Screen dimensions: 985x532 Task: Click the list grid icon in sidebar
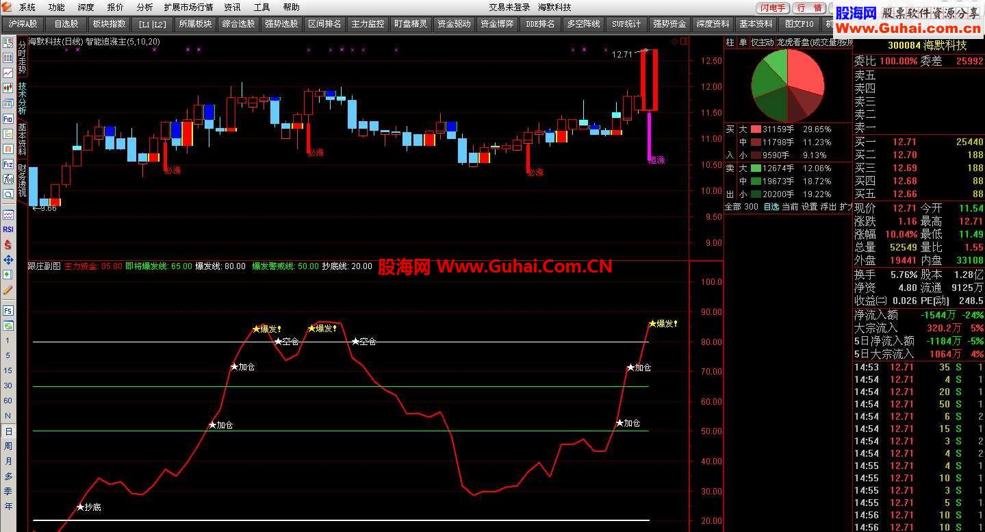pos(8,58)
